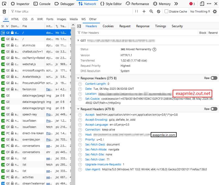Expand the GET request URL details
Screen dimensions: 219x185
click(78, 41)
